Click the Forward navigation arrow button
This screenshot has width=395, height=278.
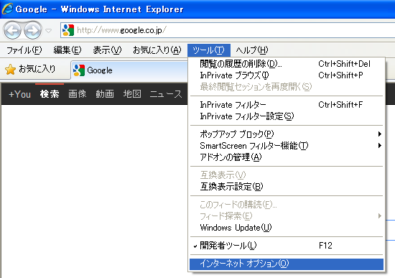coord(33,30)
